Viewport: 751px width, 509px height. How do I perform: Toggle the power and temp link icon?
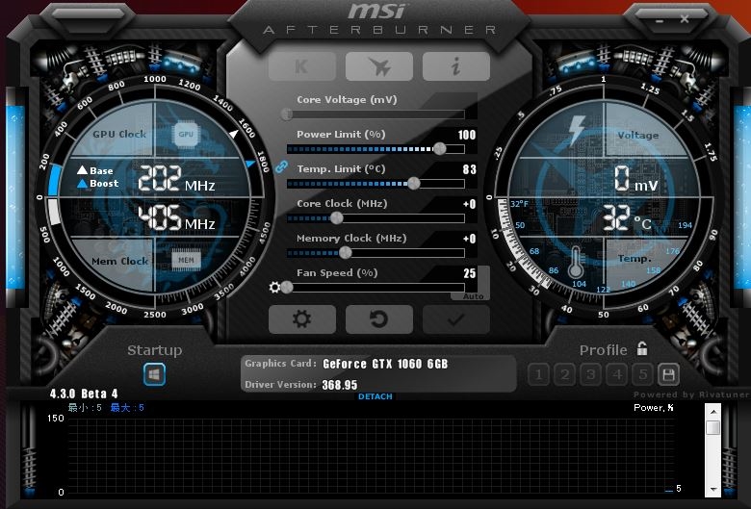click(281, 166)
